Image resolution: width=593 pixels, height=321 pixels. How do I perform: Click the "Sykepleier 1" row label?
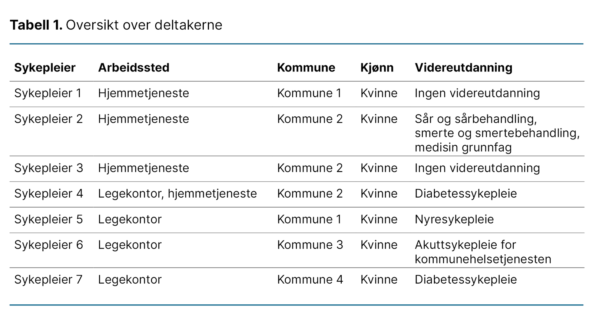pos(48,93)
